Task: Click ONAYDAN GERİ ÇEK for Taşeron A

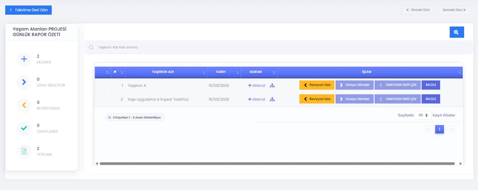Action: click(x=397, y=85)
